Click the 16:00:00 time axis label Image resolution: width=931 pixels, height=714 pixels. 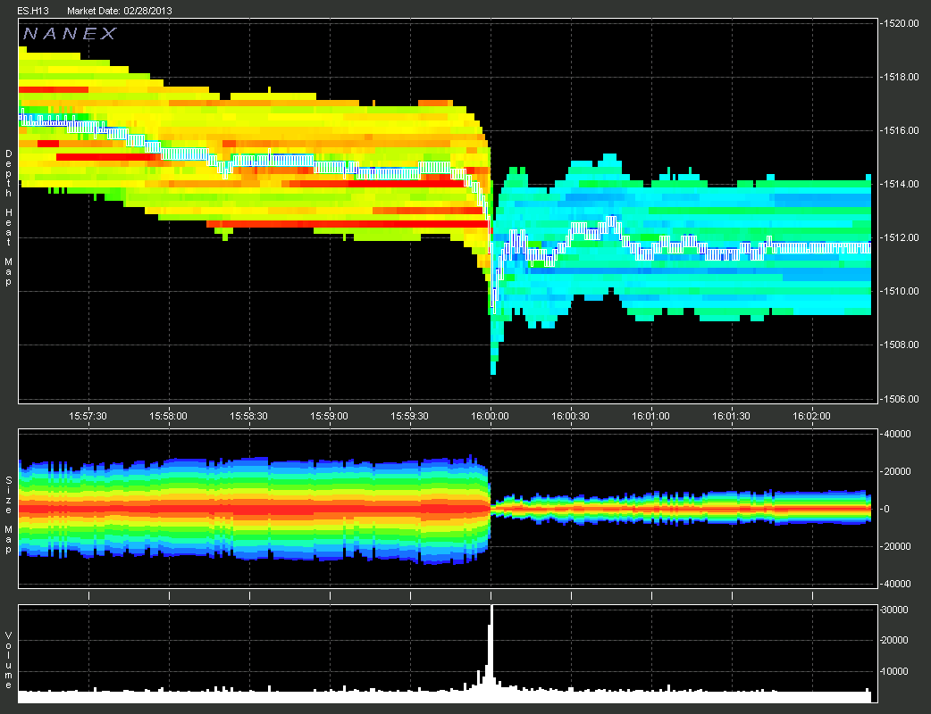coord(491,416)
